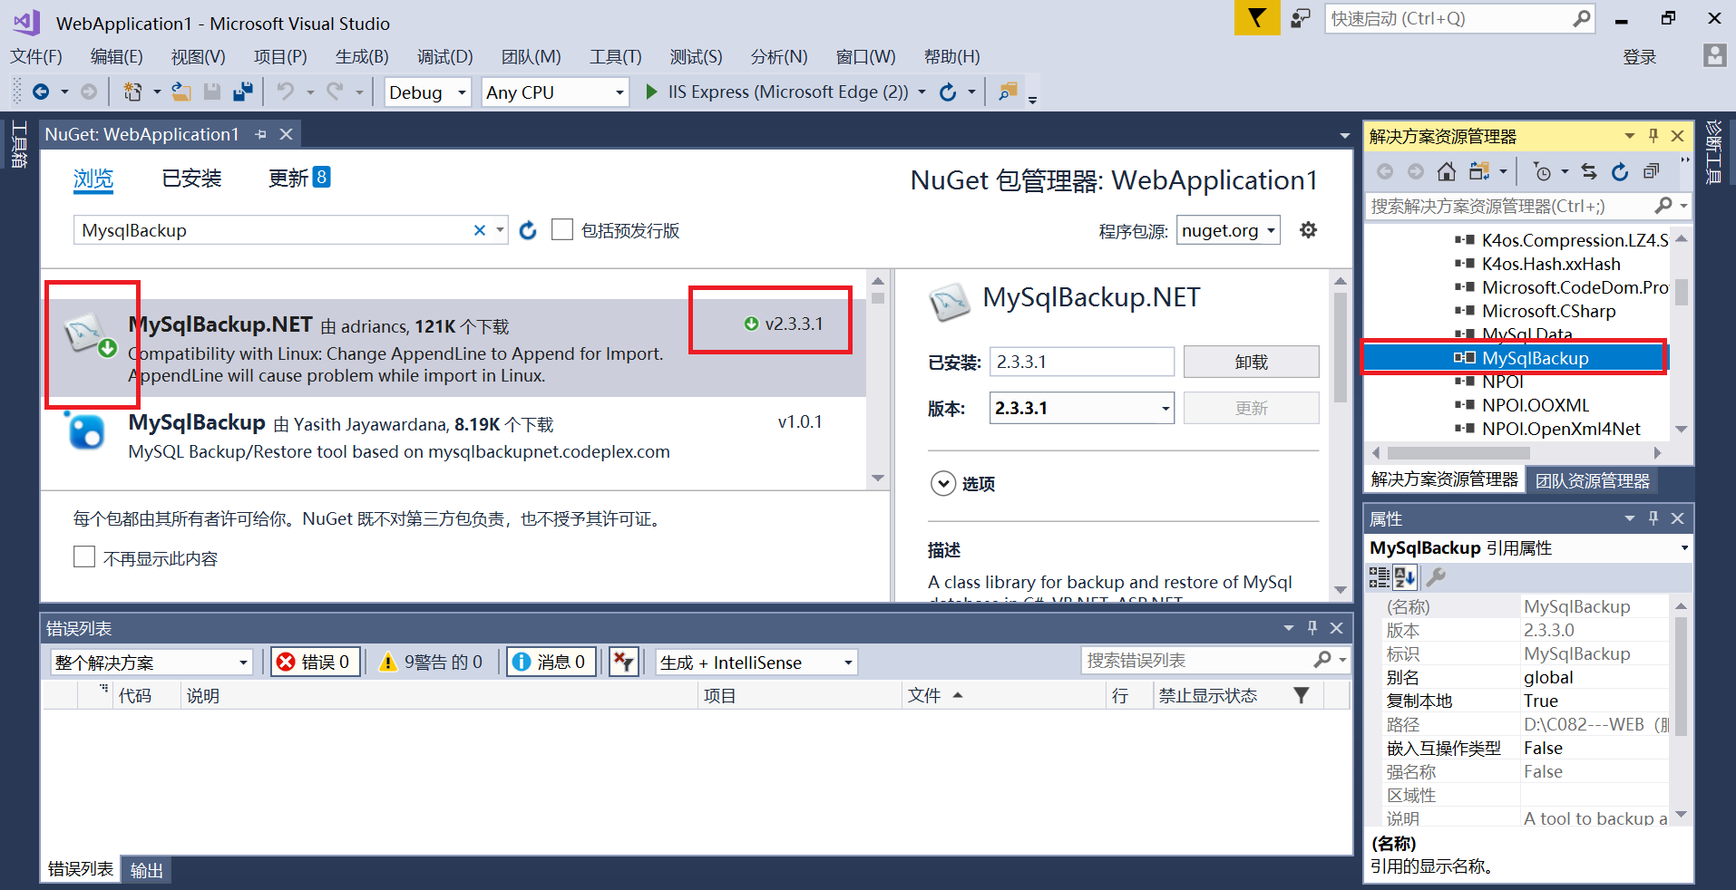Click Sync with Active Document icon
The width and height of the screenshot is (1736, 890).
pos(1589,171)
